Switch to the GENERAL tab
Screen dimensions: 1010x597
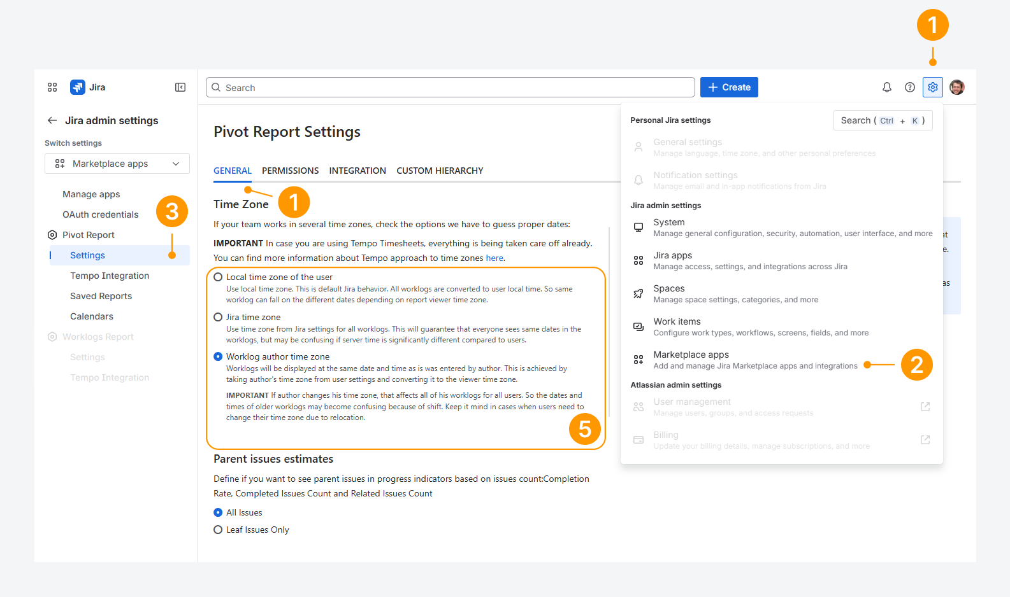[233, 171]
